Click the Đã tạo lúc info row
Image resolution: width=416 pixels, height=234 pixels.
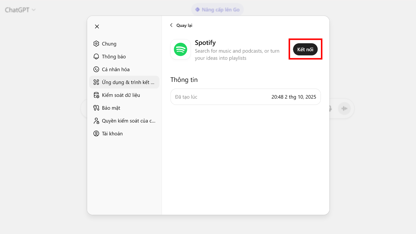[245, 97]
